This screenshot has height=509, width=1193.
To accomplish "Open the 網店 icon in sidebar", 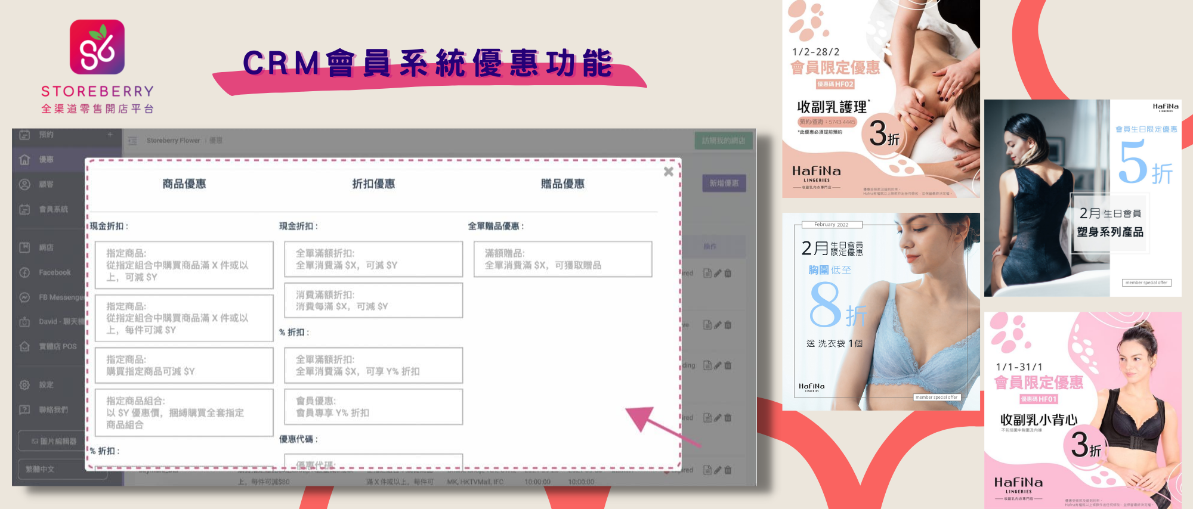I will [x=24, y=247].
